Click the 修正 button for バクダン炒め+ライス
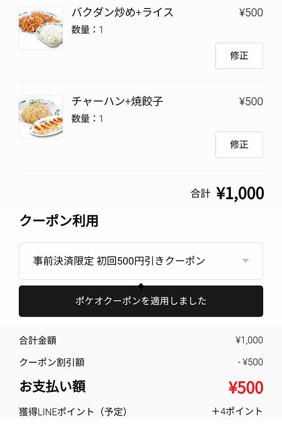 click(x=239, y=56)
